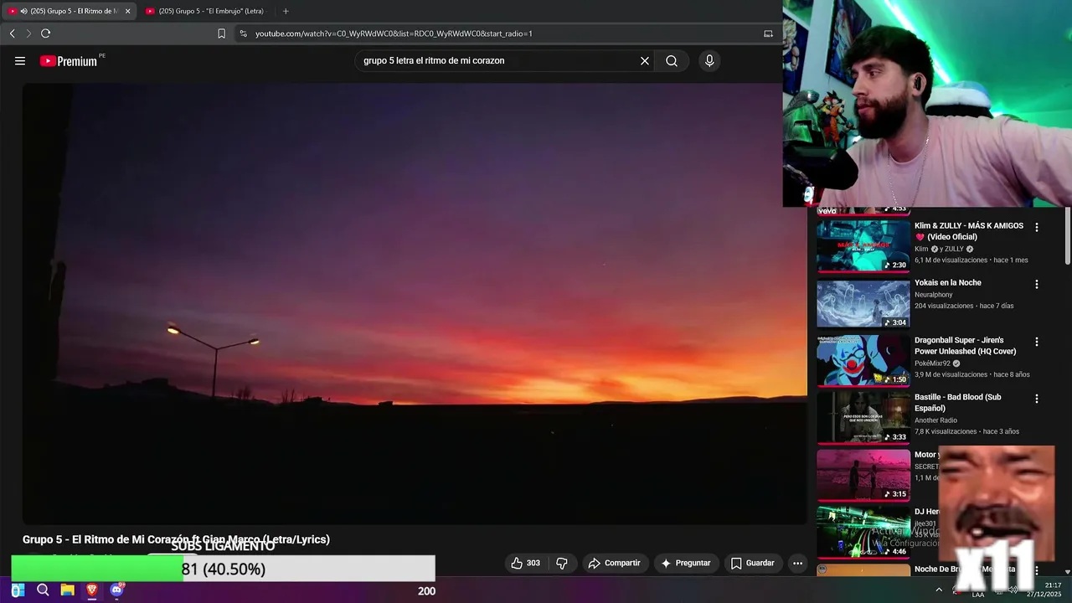Open File Explorer from taskbar
Screen dimensions: 1072x603
(67, 590)
